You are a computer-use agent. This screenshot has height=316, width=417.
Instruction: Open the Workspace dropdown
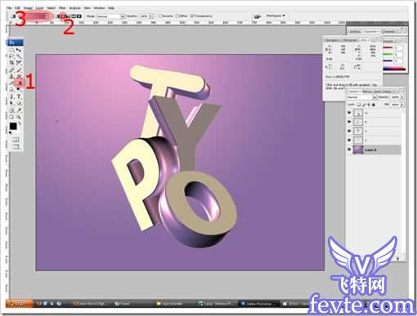[276, 16]
